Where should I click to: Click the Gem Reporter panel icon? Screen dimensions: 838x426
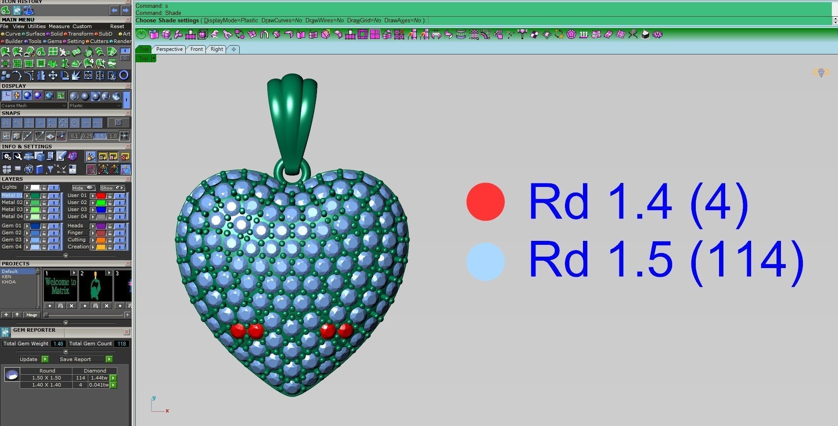pyautogui.click(x=5, y=332)
